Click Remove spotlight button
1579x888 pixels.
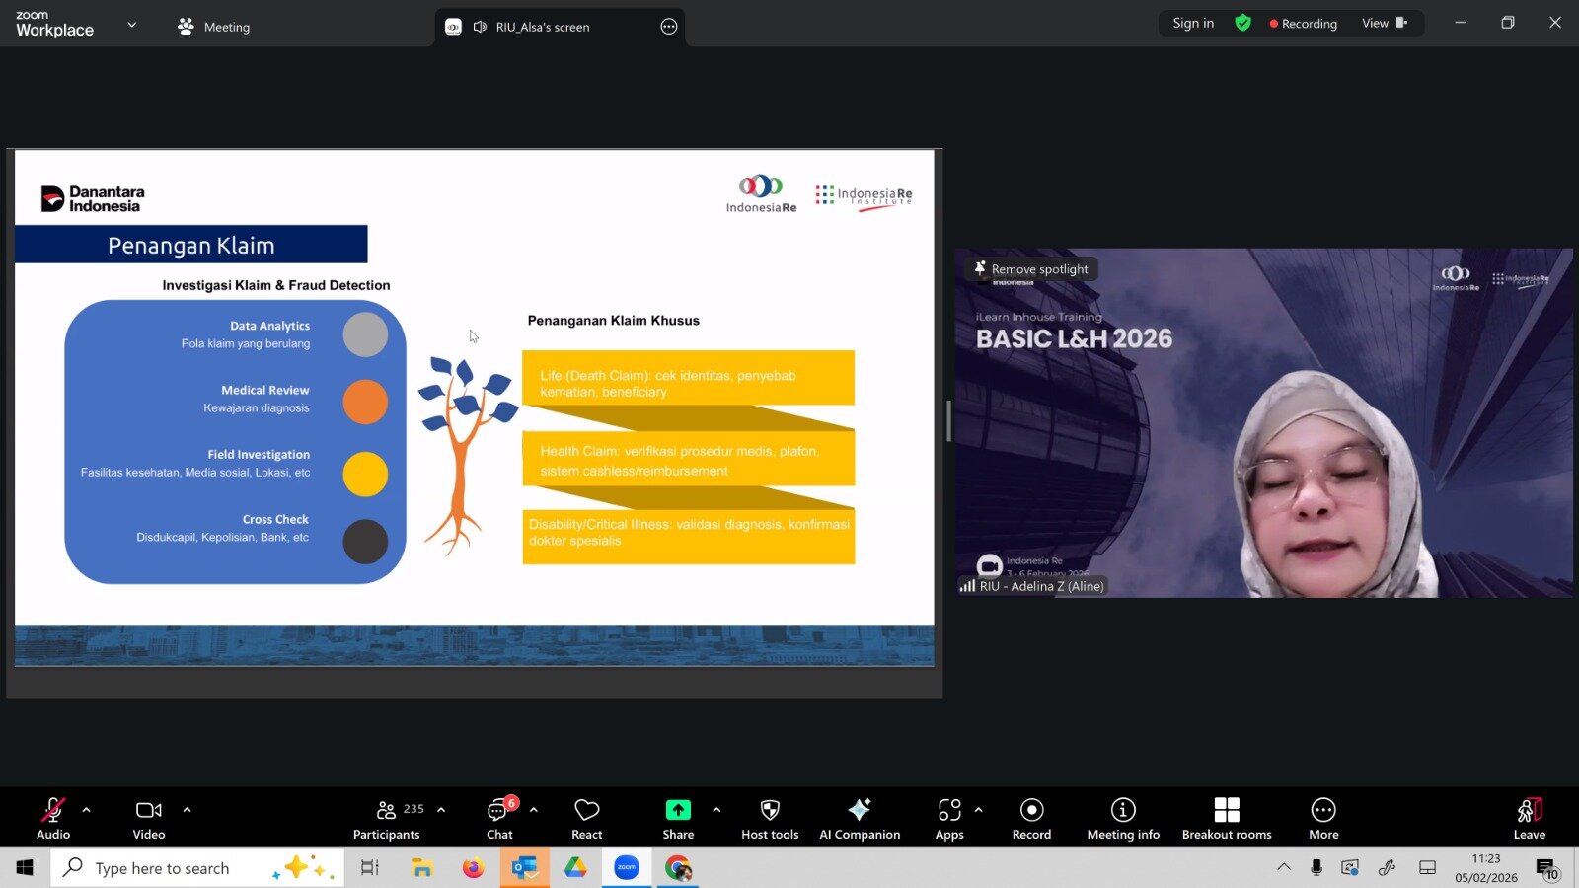[1031, 269]
